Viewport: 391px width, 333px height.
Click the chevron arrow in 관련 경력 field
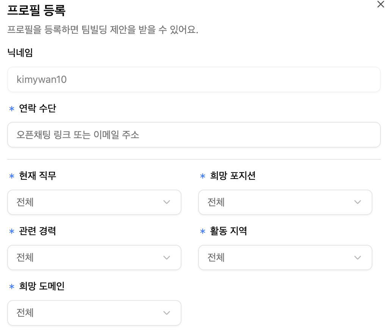click(167, 257)
